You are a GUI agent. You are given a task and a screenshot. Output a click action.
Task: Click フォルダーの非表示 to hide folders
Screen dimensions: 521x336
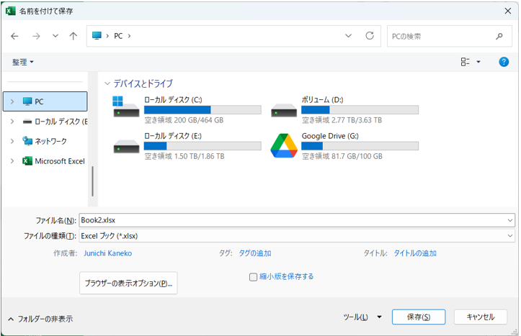(x=40, y=319)
